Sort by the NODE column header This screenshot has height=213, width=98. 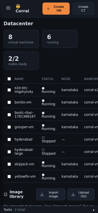[66, 79]
